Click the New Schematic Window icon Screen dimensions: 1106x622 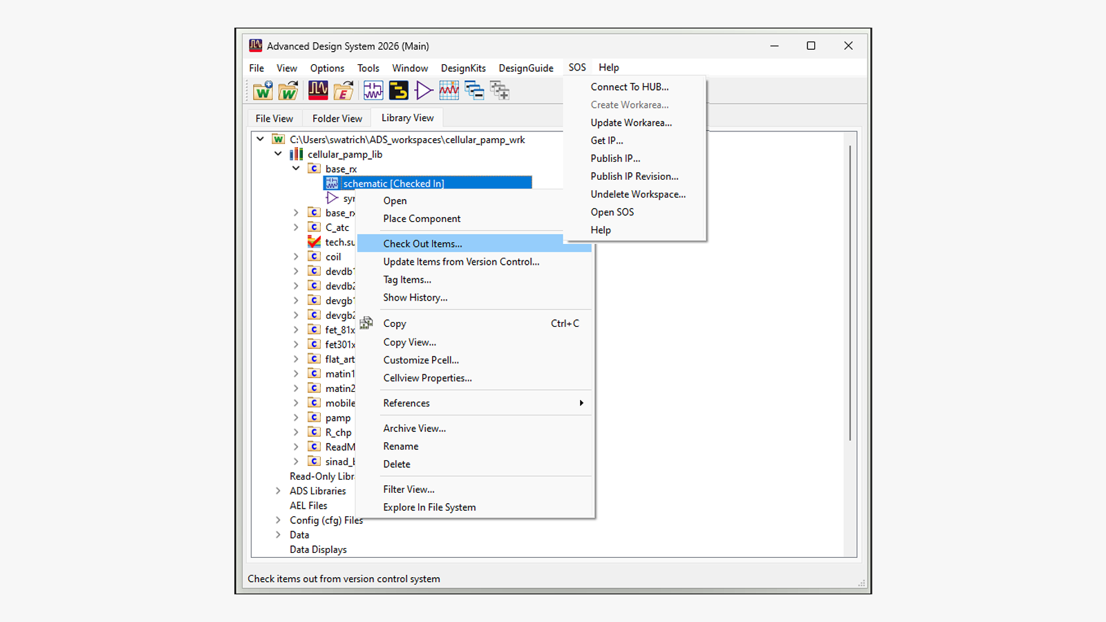pos(373,91)
